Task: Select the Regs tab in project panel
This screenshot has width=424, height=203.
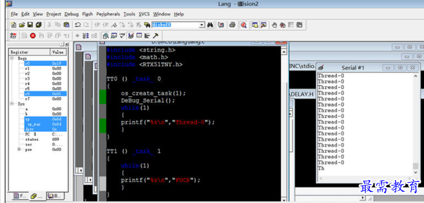Action: point(37,196)
